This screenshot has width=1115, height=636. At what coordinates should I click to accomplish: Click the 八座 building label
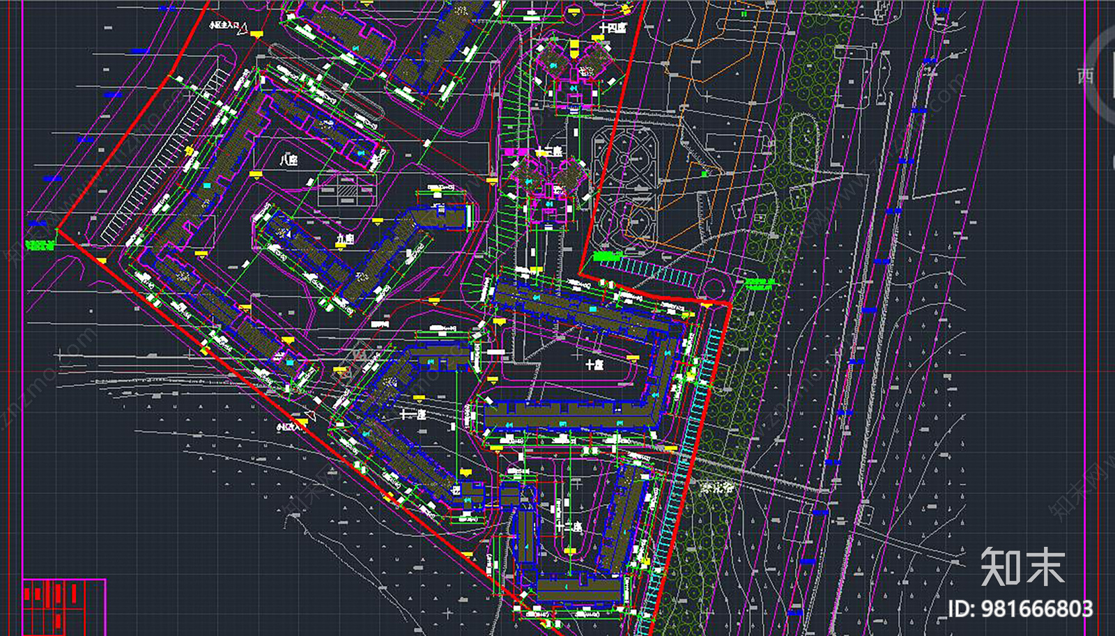coord(289,160)
